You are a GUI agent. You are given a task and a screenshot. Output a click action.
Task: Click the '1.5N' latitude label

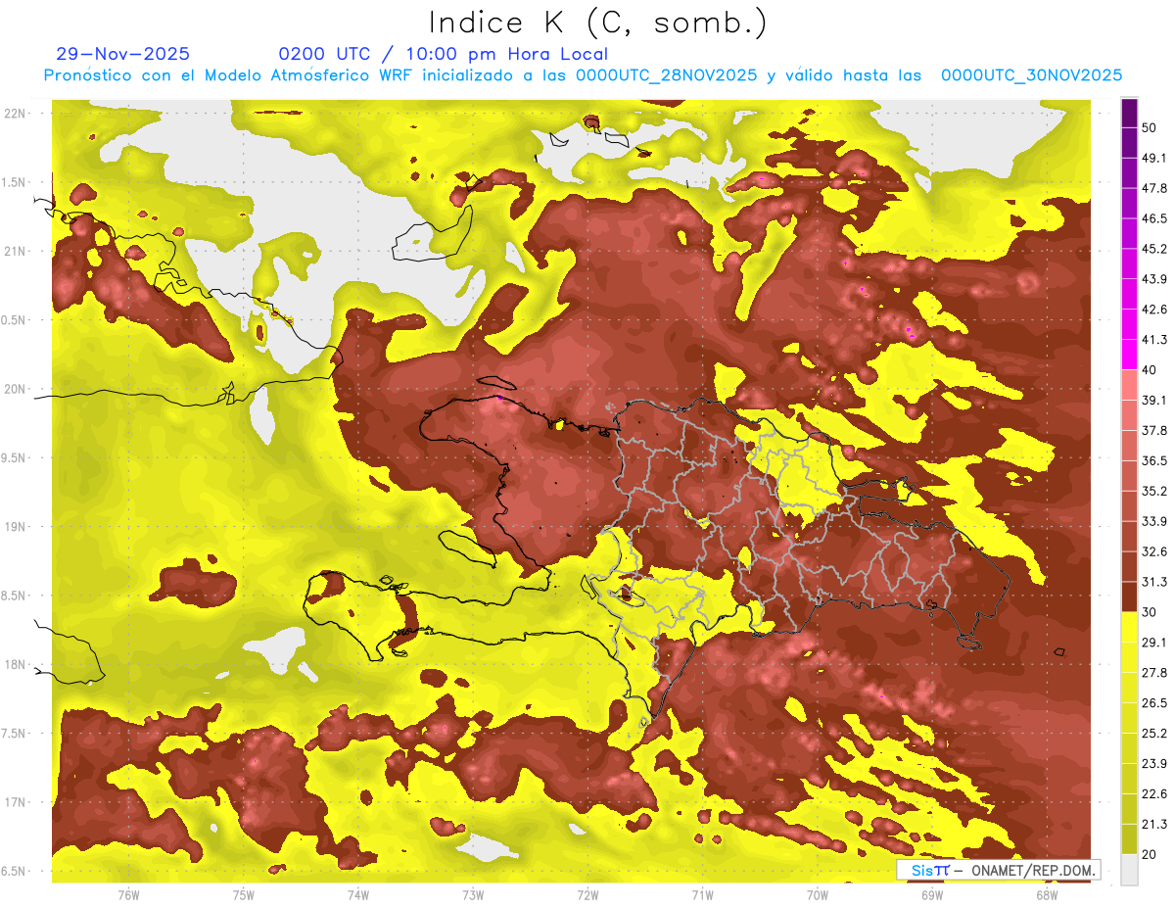15,182
